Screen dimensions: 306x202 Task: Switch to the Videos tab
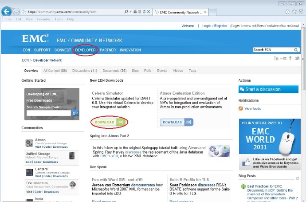pyautogui.click(x=178, y=71)
